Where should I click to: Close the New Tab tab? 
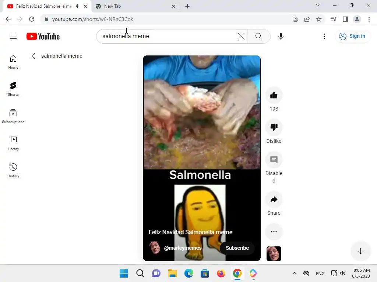[x=173, y=6]
